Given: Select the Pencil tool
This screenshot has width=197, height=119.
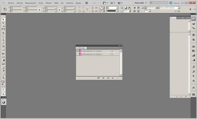Looking at the screenshot, I should [3, 43].
